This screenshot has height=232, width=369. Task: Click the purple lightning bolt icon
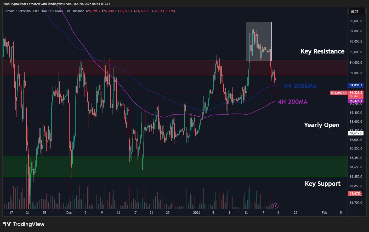tap(276, 206)
